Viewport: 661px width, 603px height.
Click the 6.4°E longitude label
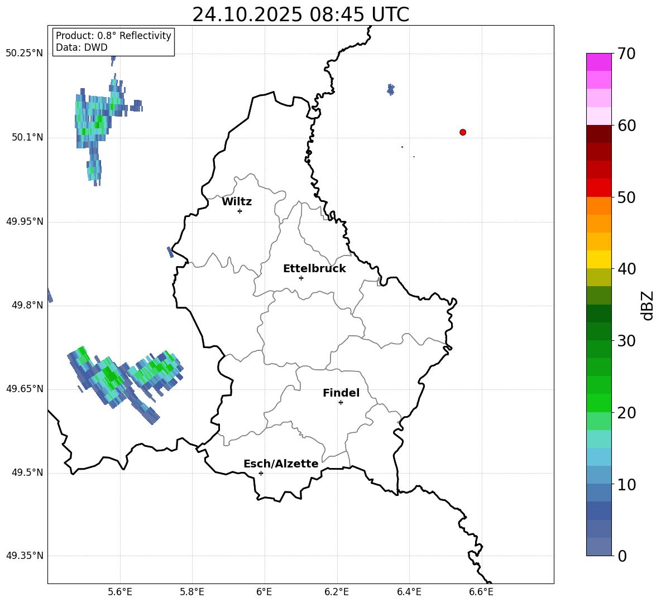[409, 592]
